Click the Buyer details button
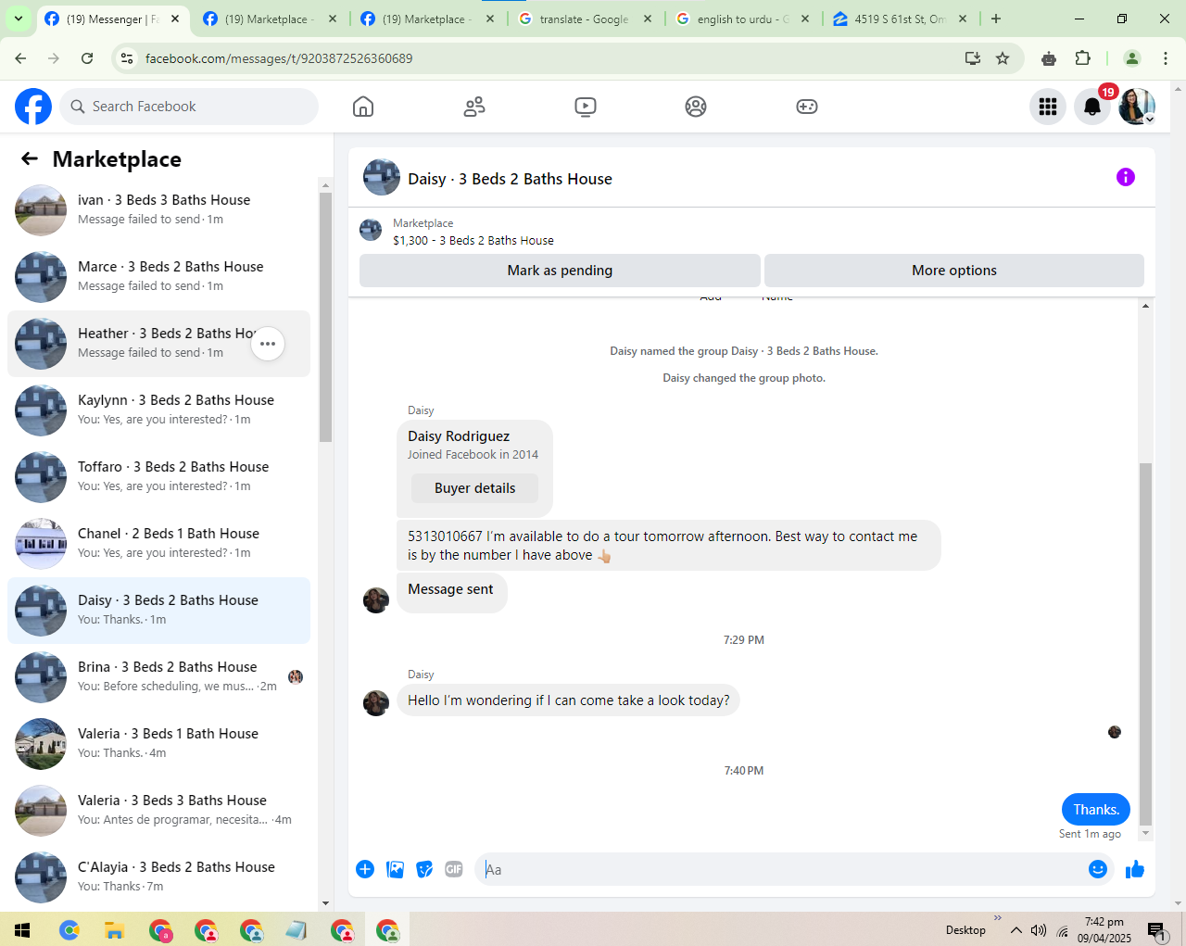Viewport: 1186px width, 946px height. pyautogui.click(x=474, y=488)
